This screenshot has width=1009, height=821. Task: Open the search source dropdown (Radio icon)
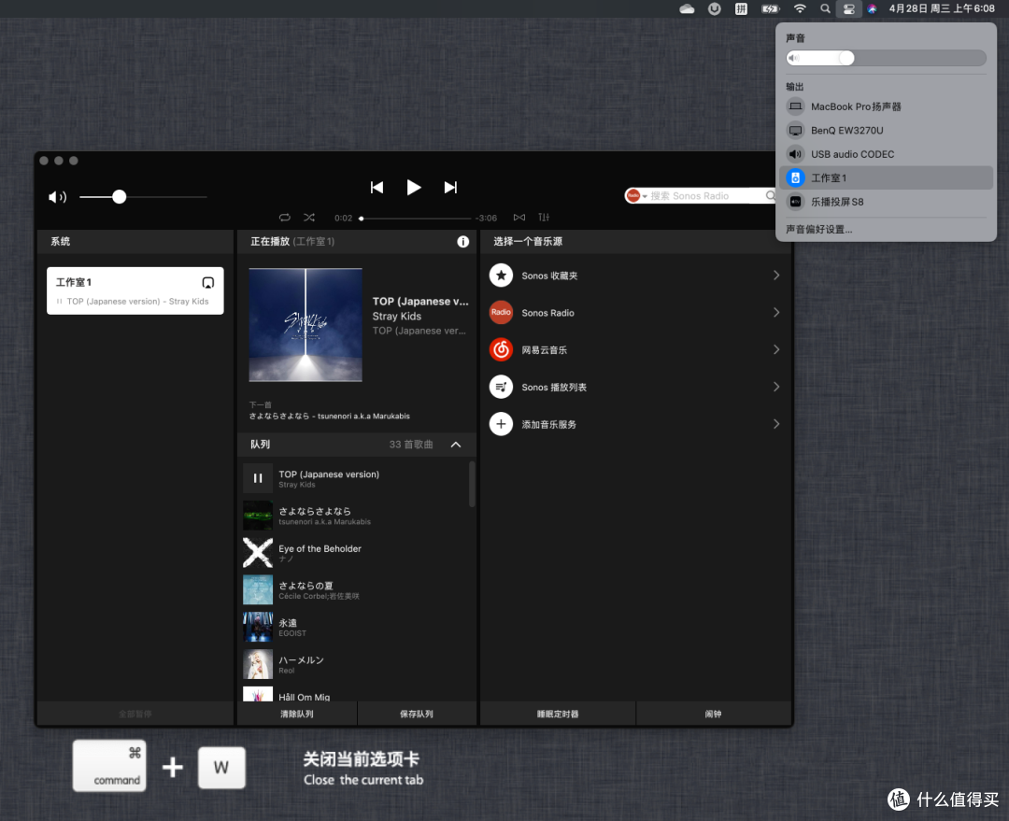(x=636, y=195)
